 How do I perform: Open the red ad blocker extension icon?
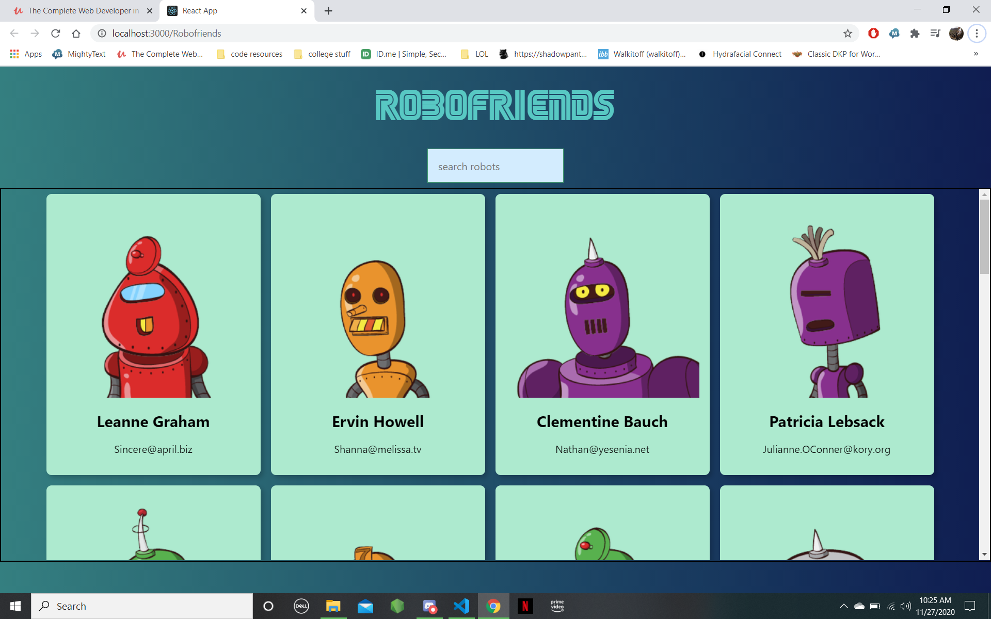pos(873,34)
